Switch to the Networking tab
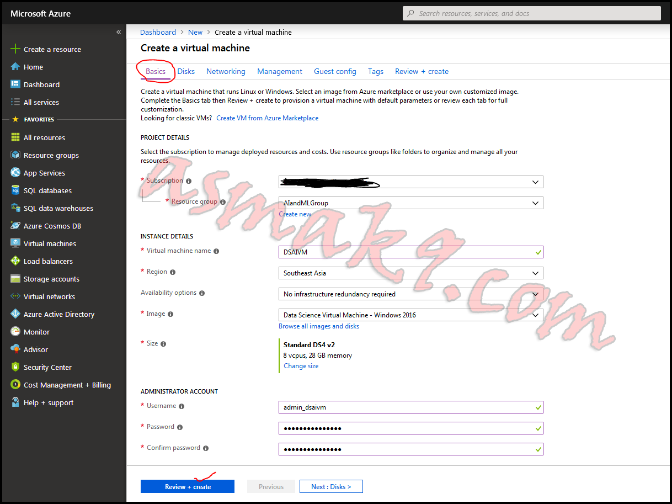The width and height of the screenshot is (672, 504). (x=226, y=71)
